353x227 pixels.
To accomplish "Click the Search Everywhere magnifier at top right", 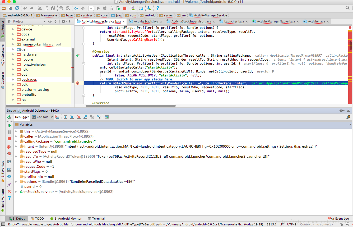I will 348,8.
